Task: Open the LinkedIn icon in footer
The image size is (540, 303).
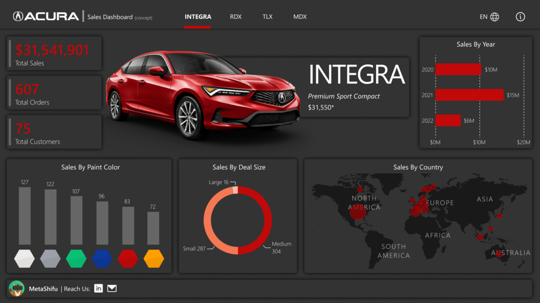Action: pos(98,289)
